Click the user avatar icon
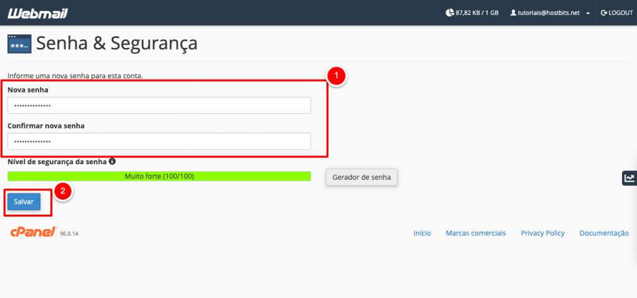This screenshot has width=637, height=298. (513, 13)
